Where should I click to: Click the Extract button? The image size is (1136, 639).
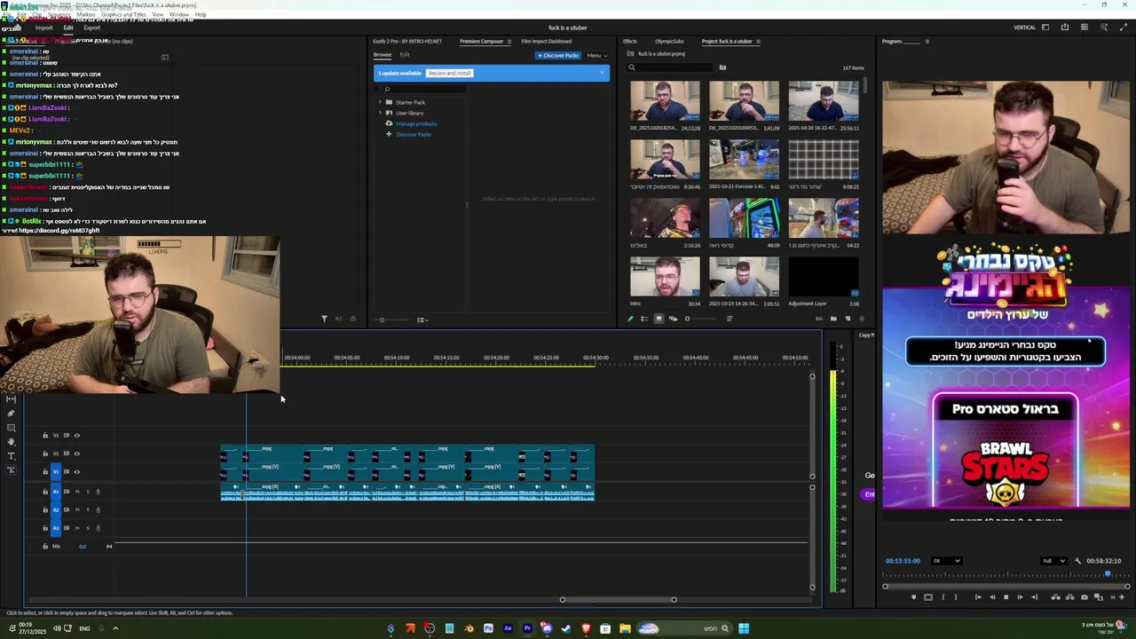click(x=1069, y=597)
